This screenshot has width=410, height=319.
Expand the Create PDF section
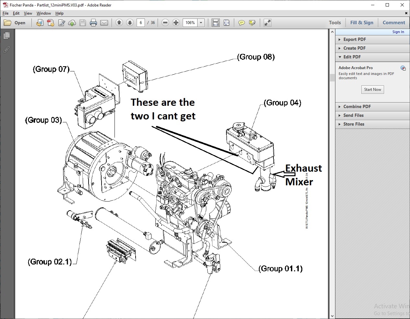click(x=372, y=48)
